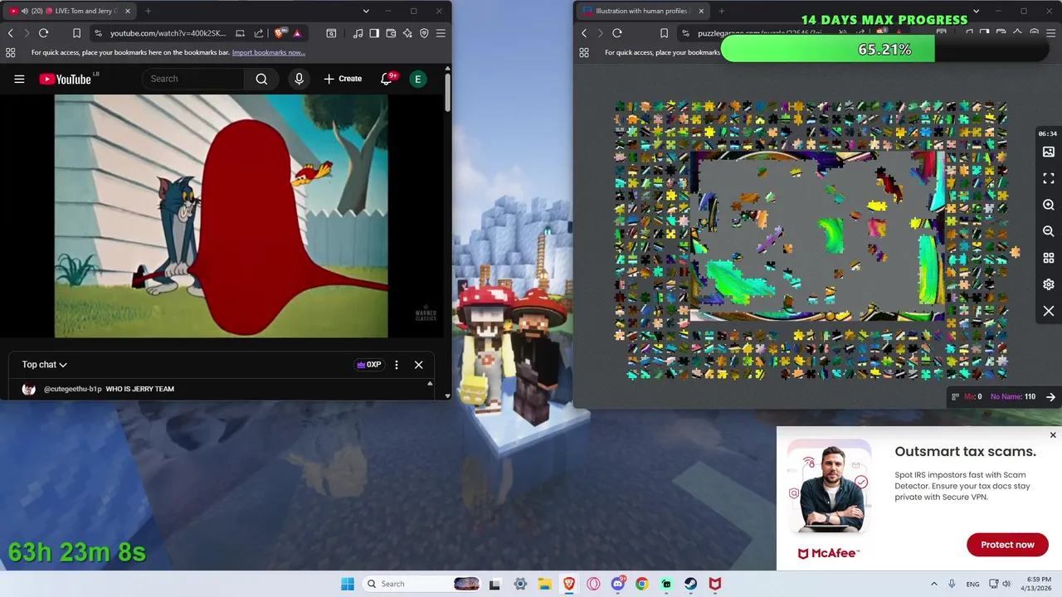Open tab search dropdown in YouTube window

point(366,11)
